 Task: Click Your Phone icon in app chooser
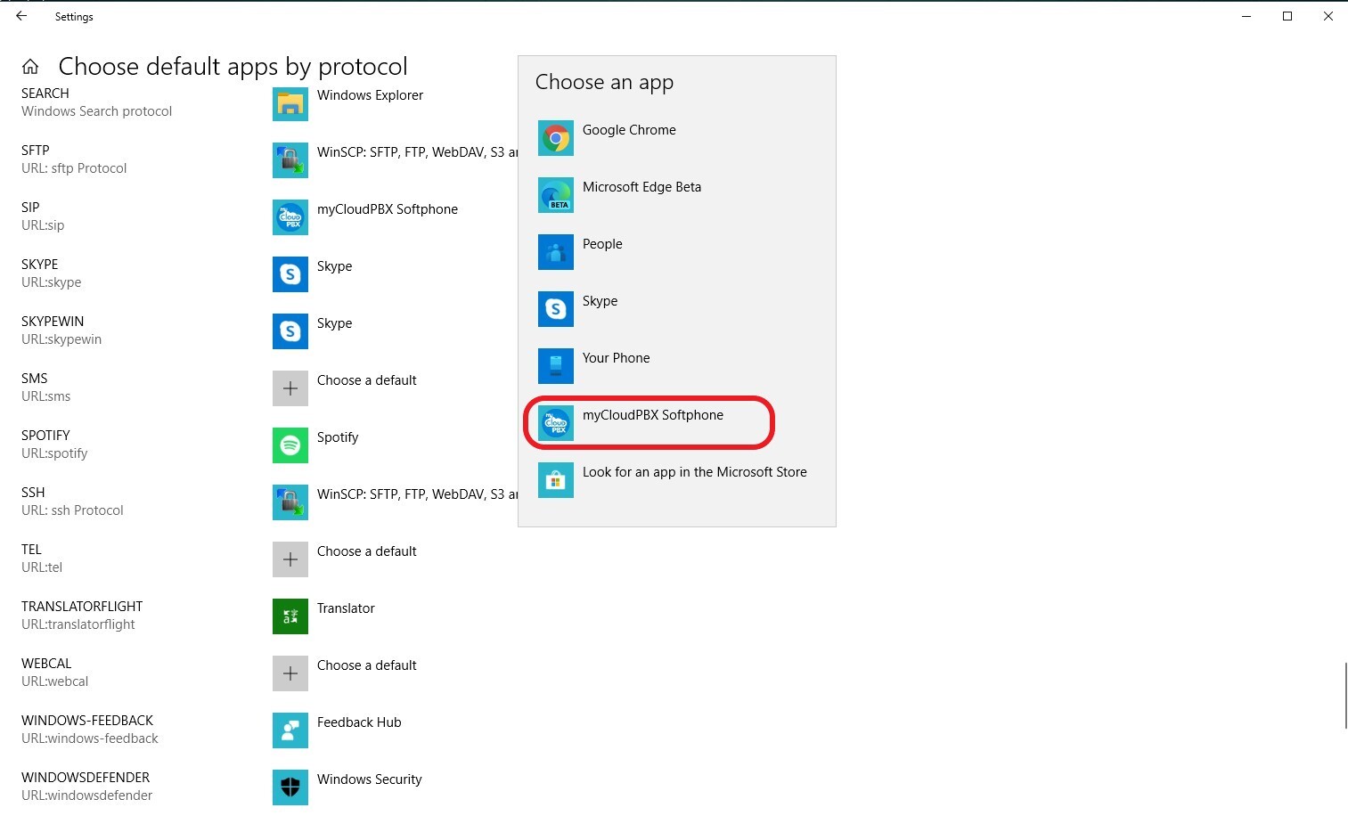tap(556, 366)
